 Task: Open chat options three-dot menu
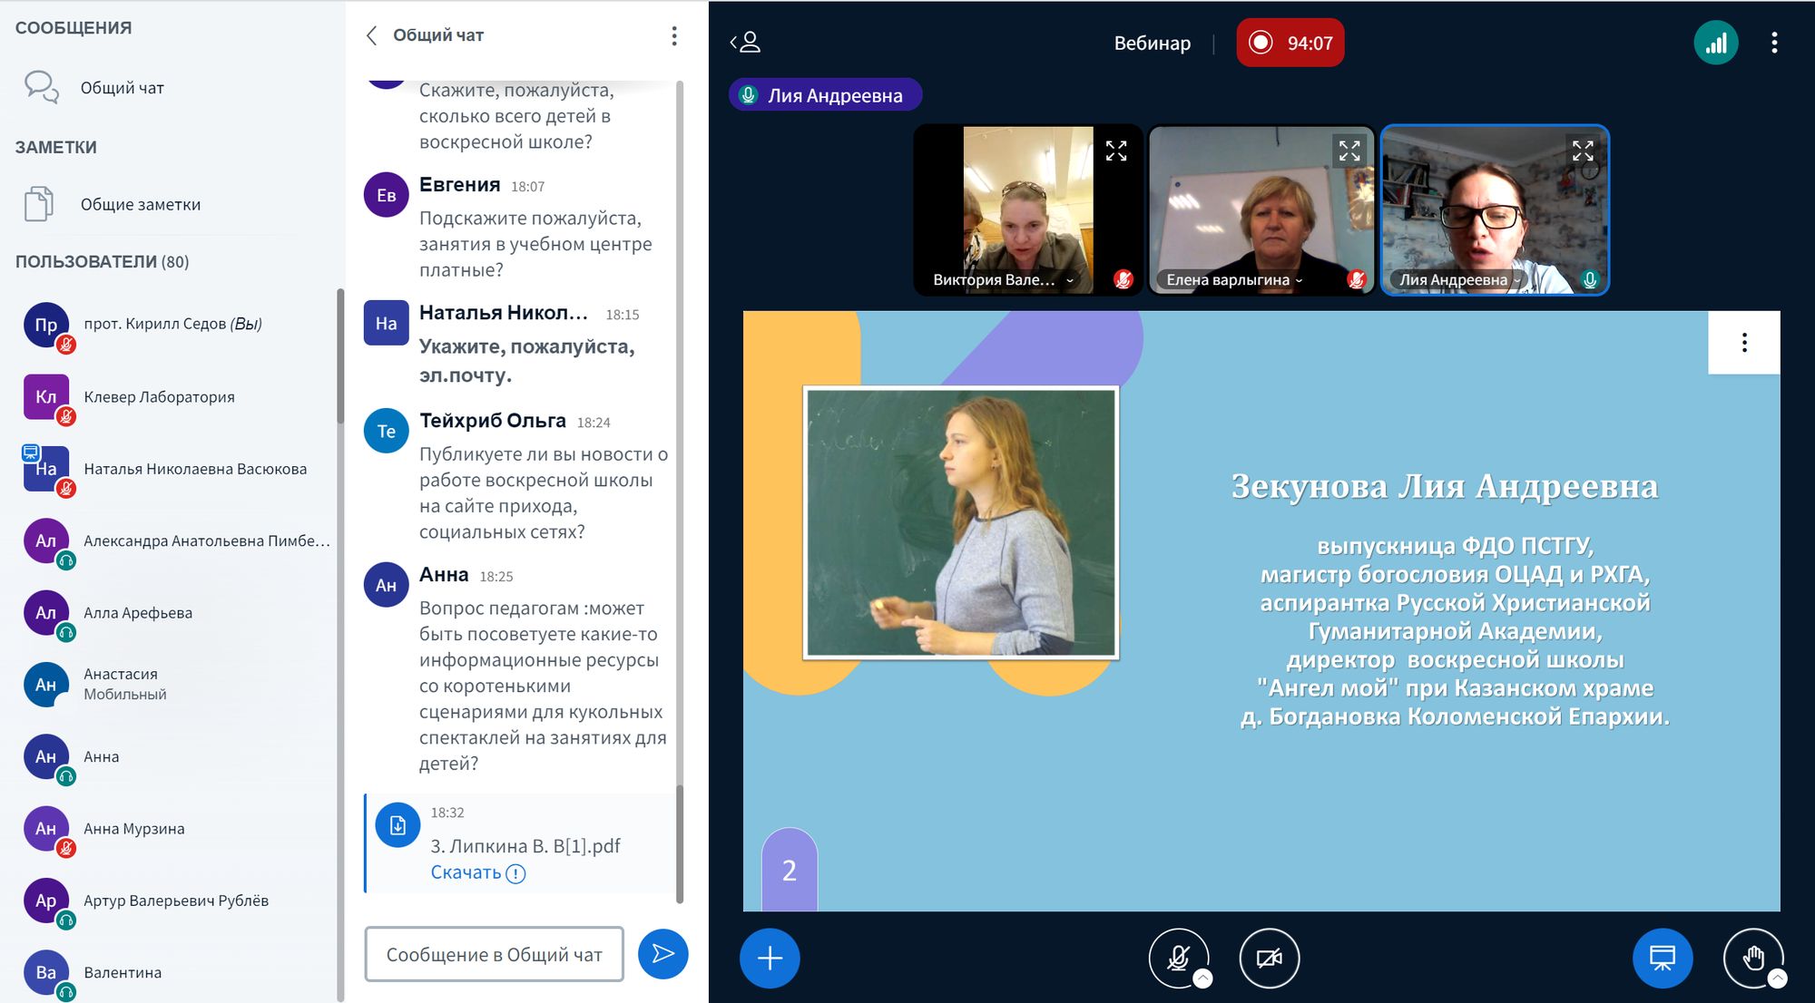673,35
